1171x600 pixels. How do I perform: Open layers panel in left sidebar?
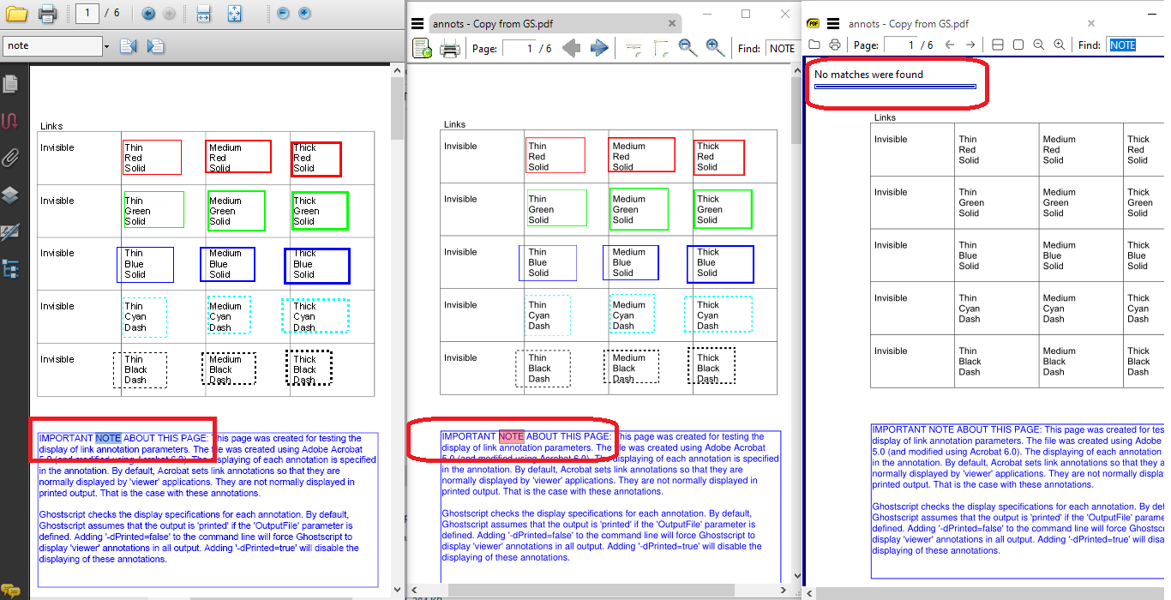(10, 195)
